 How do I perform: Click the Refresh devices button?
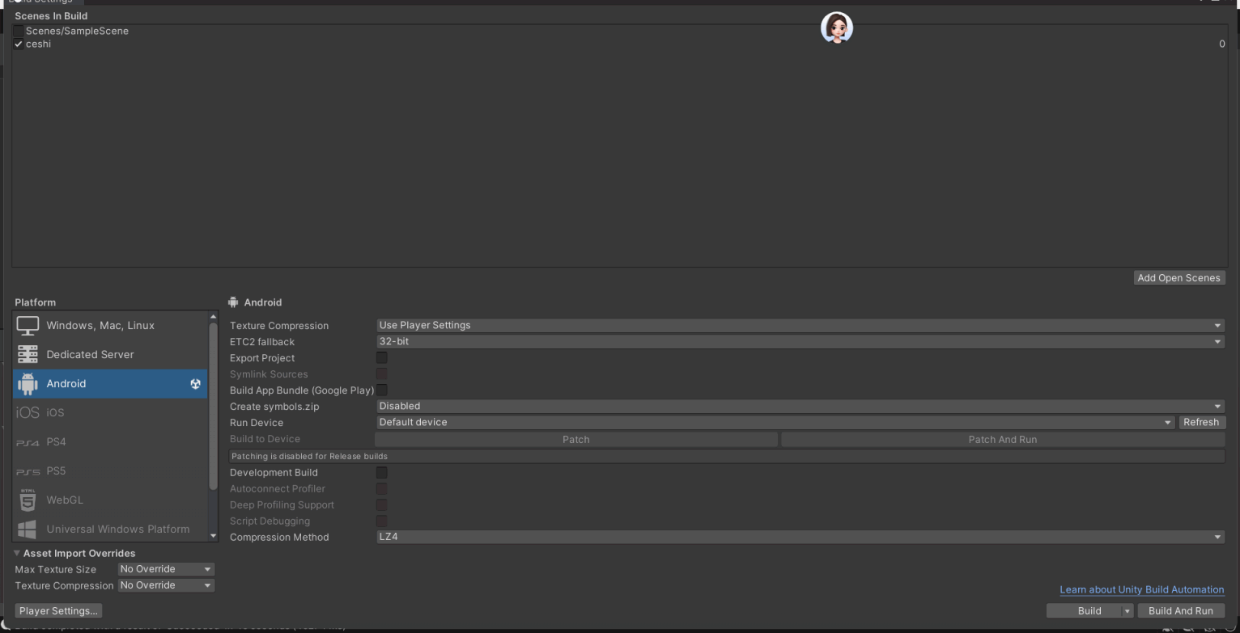pos(1202,423)
